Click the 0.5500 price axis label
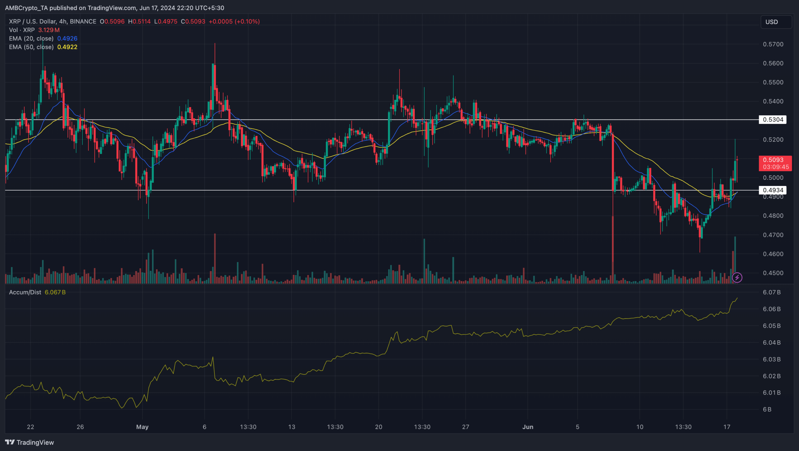 [773, 82]
